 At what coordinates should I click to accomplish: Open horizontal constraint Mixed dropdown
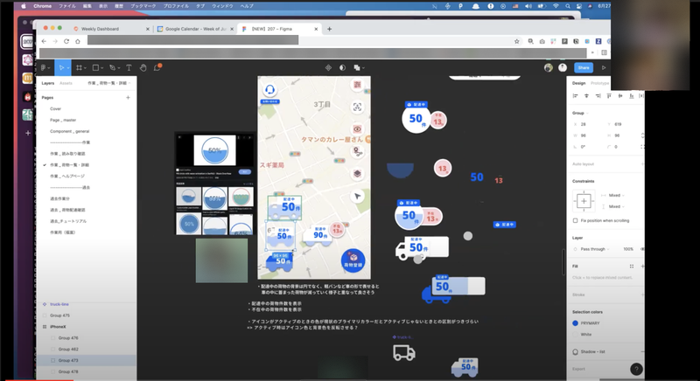point(616,195)
